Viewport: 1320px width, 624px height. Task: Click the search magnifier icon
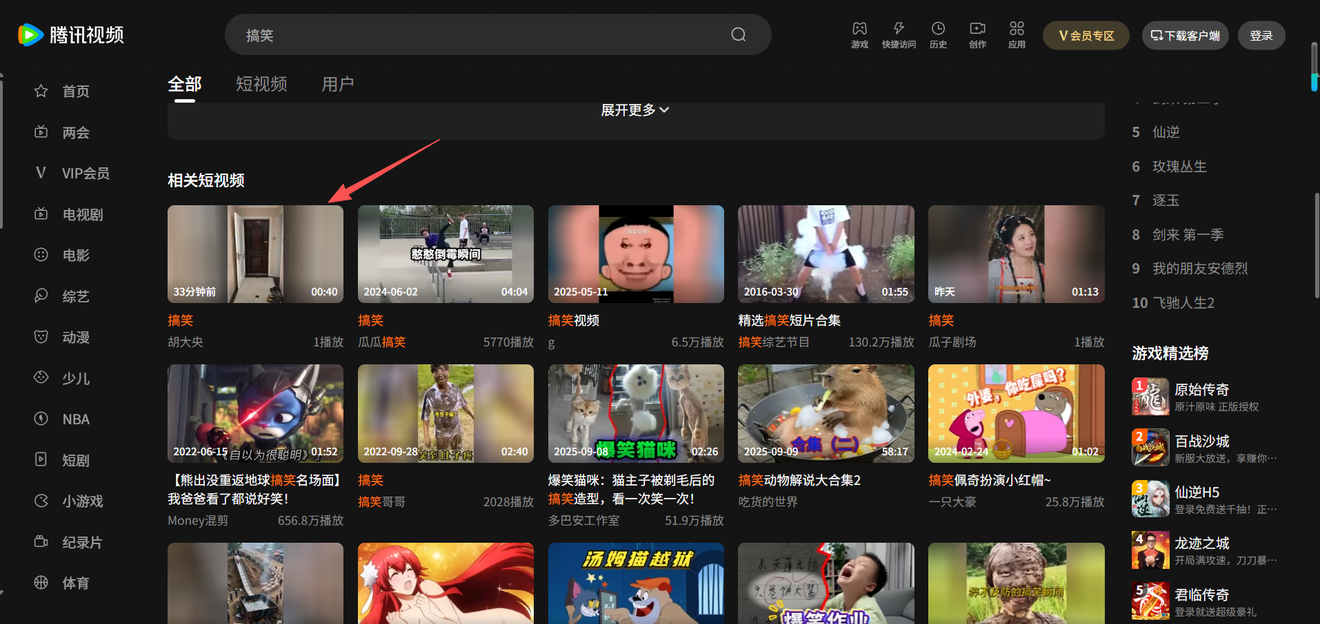tap(738, 34)
